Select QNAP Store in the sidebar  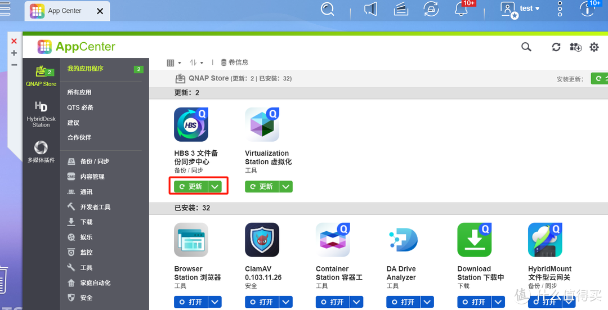pyautogui.click(x=41, y=76)
